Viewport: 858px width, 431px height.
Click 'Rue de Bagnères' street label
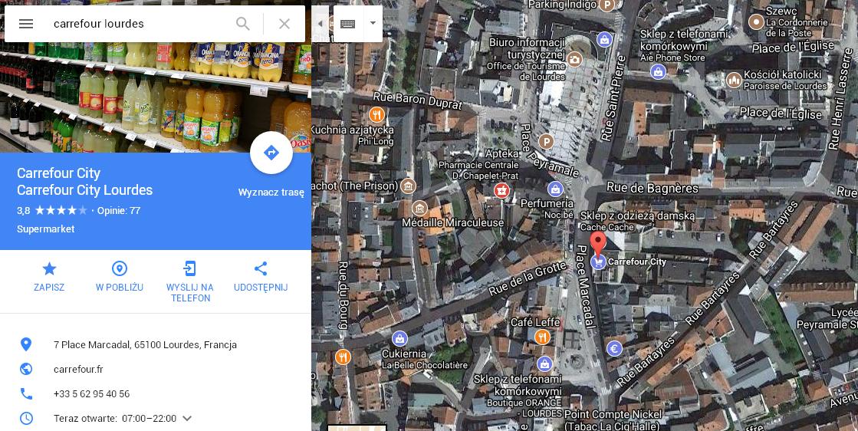pos(653,188)
